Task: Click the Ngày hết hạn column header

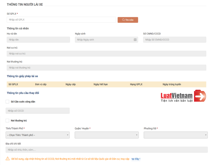Action: [x=101, y=84]
